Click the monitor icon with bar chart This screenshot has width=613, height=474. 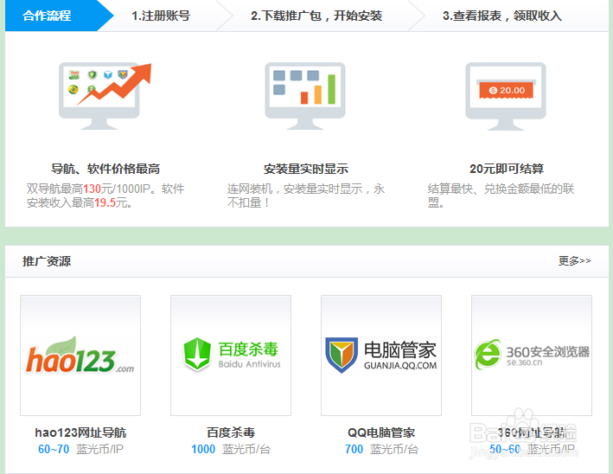tap(305, 96)
